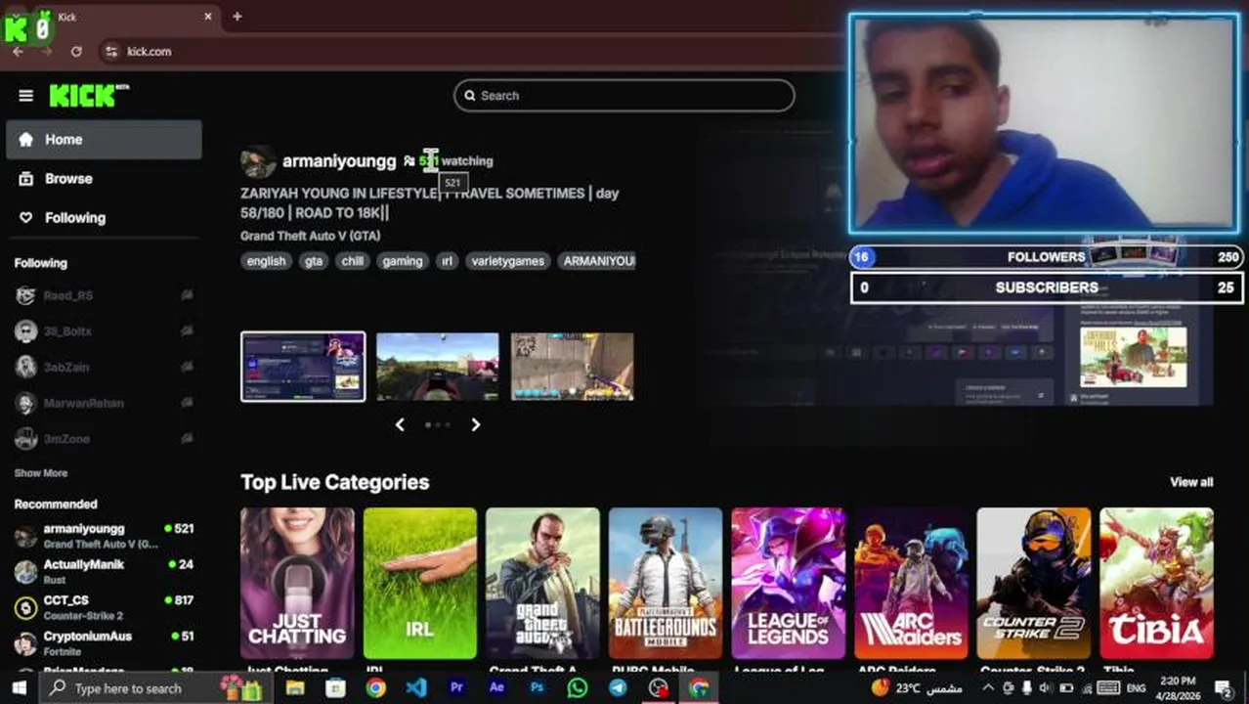Open Microsoft Store from taskbar
The height and width of the screenshot is (704, 1249).
[335, 688]
